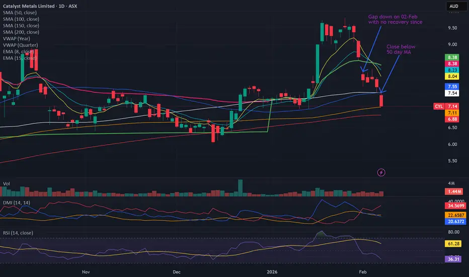This screenshot has height=277, width=469.
Task: Select the Vol indicator label
Action: 6,183
